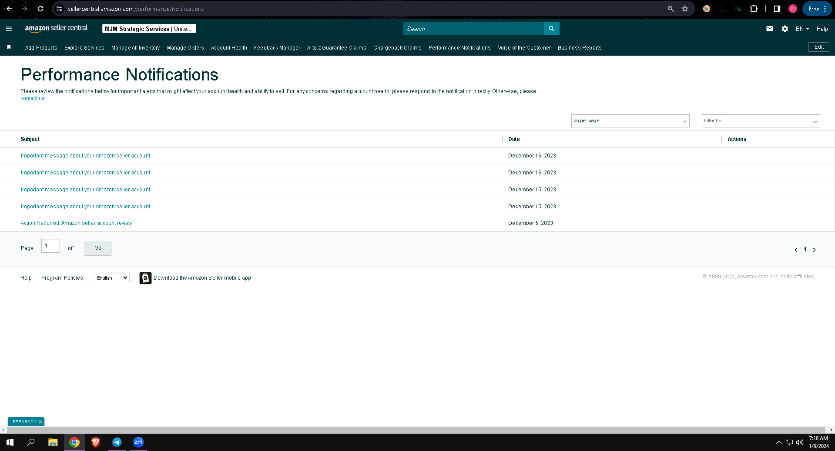Click the bookmark flag icon in nav bar

coord(9,47)
